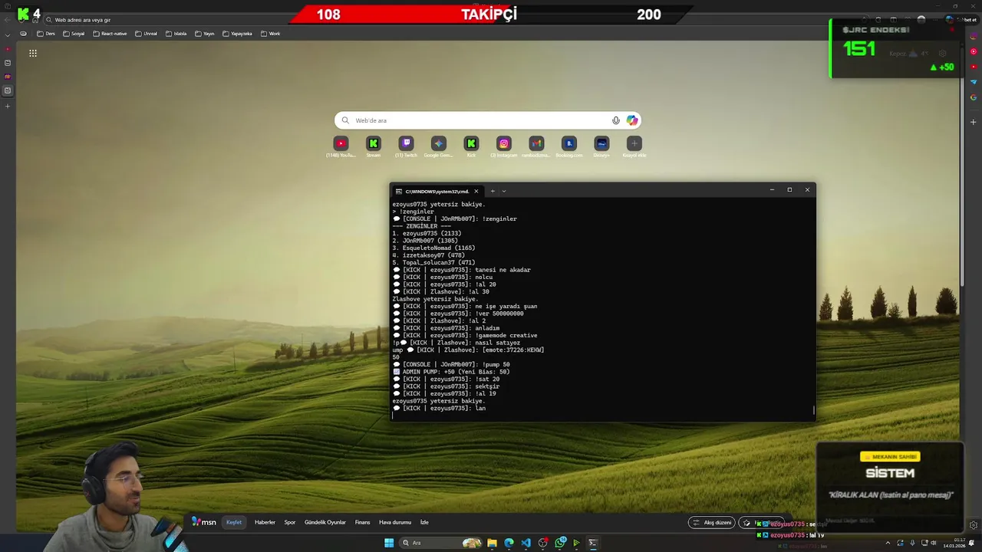
Task: Open the Ders bookmarks folder
Action: 46,34
